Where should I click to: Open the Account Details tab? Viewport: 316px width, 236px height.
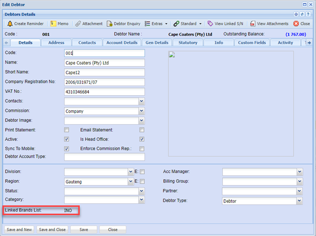pos(122,43)
